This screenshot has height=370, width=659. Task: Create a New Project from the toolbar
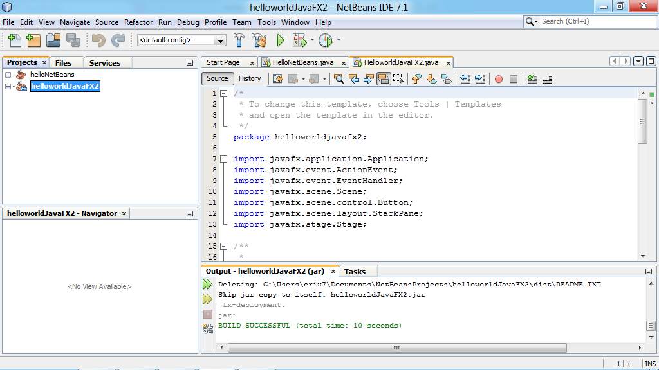point(33,40)
